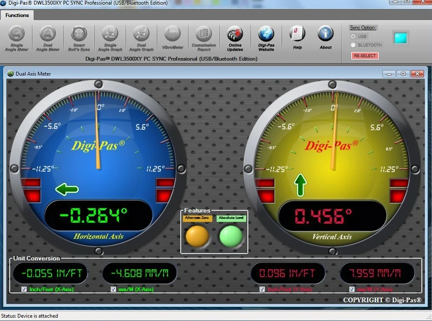Click the Horizontal Axis gauge label
Image resolution: width=432 pixels, height=321 pixels.
click(x=98, y=236)
